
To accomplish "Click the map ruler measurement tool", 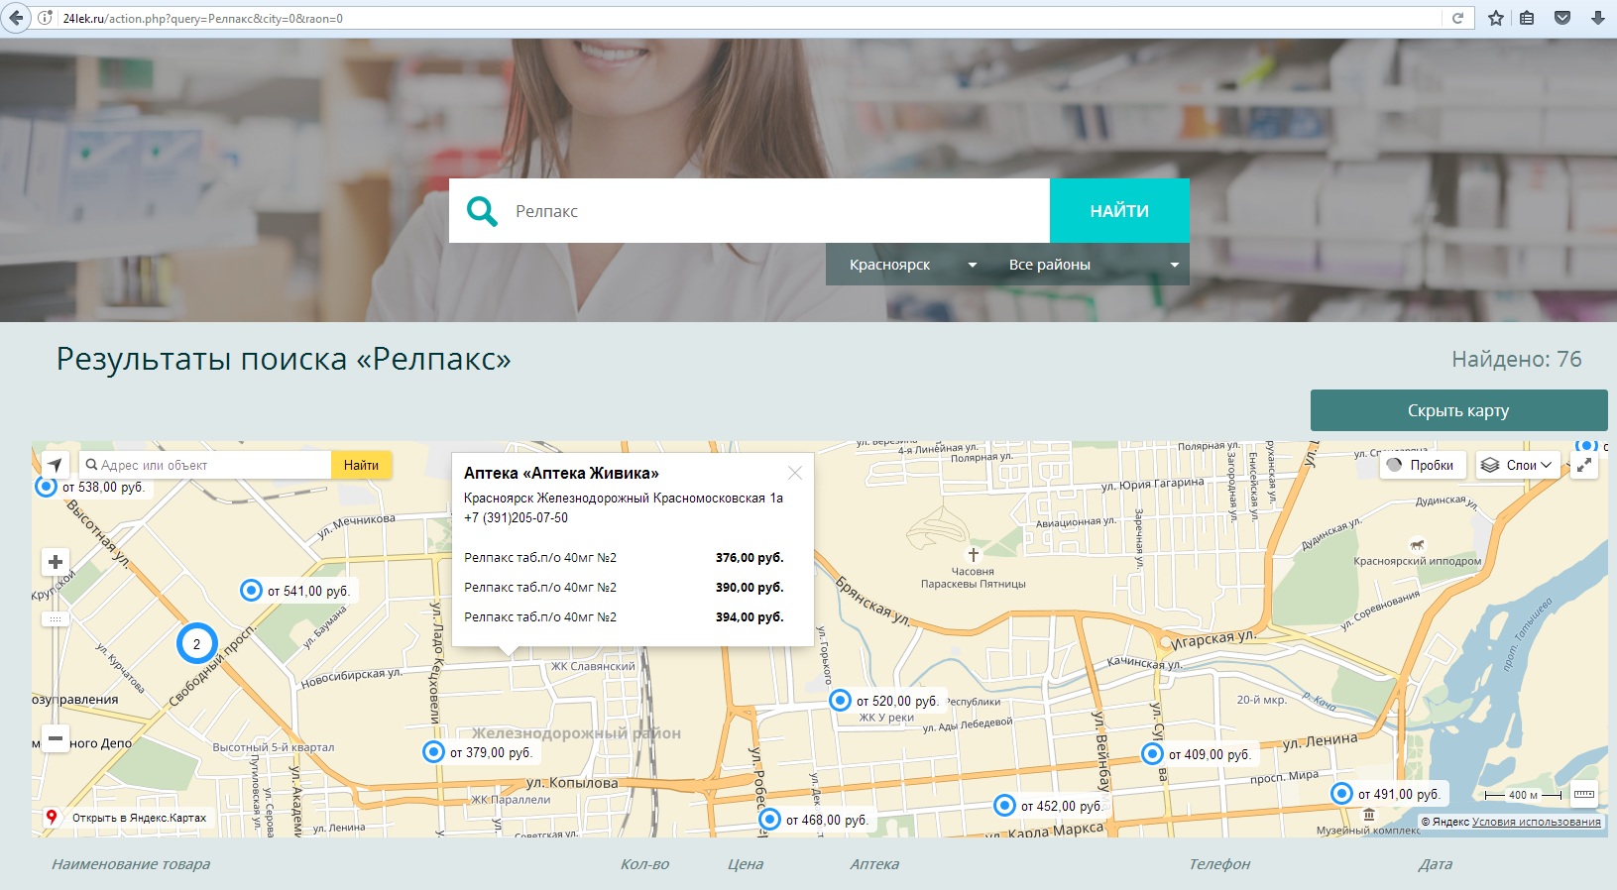I will 1584,794.
